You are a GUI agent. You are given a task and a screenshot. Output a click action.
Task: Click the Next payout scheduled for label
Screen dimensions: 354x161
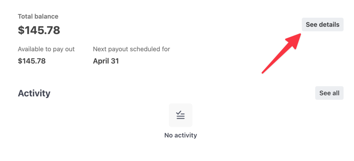pos(131,49)
